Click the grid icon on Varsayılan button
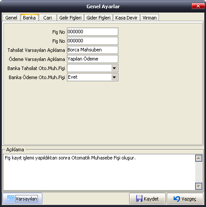 point(11,198)
